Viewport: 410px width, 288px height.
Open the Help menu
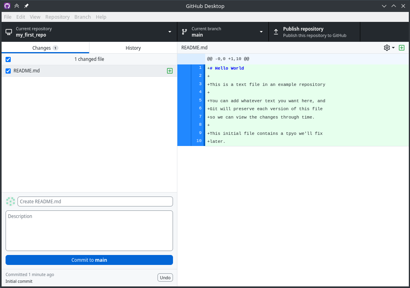(101, 17)
